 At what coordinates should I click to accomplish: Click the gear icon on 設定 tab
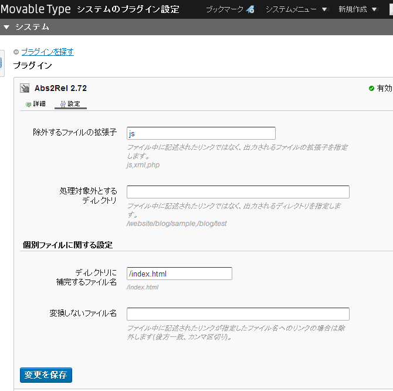(x=63, y=104)
